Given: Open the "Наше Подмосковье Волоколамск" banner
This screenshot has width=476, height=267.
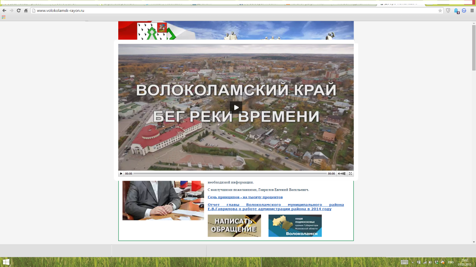Looking at the screenshot, I should coord(295,225).
